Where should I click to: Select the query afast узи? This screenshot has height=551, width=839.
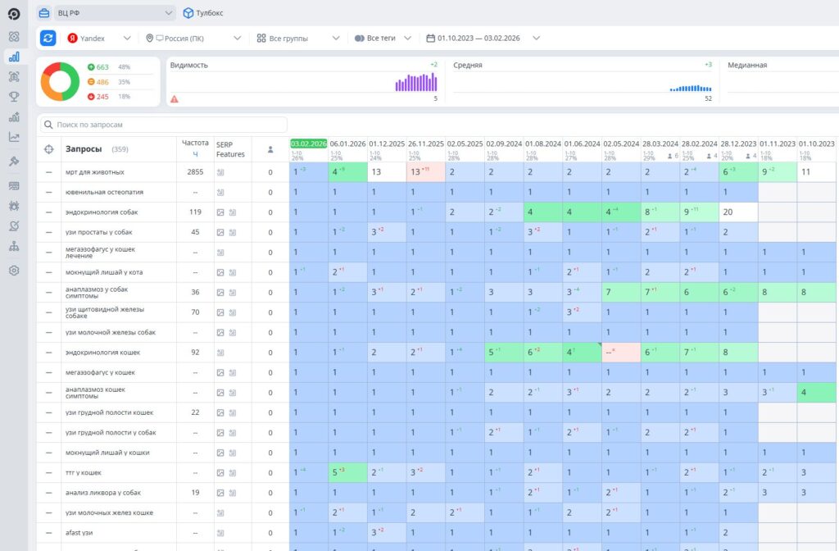pos(79,533)
